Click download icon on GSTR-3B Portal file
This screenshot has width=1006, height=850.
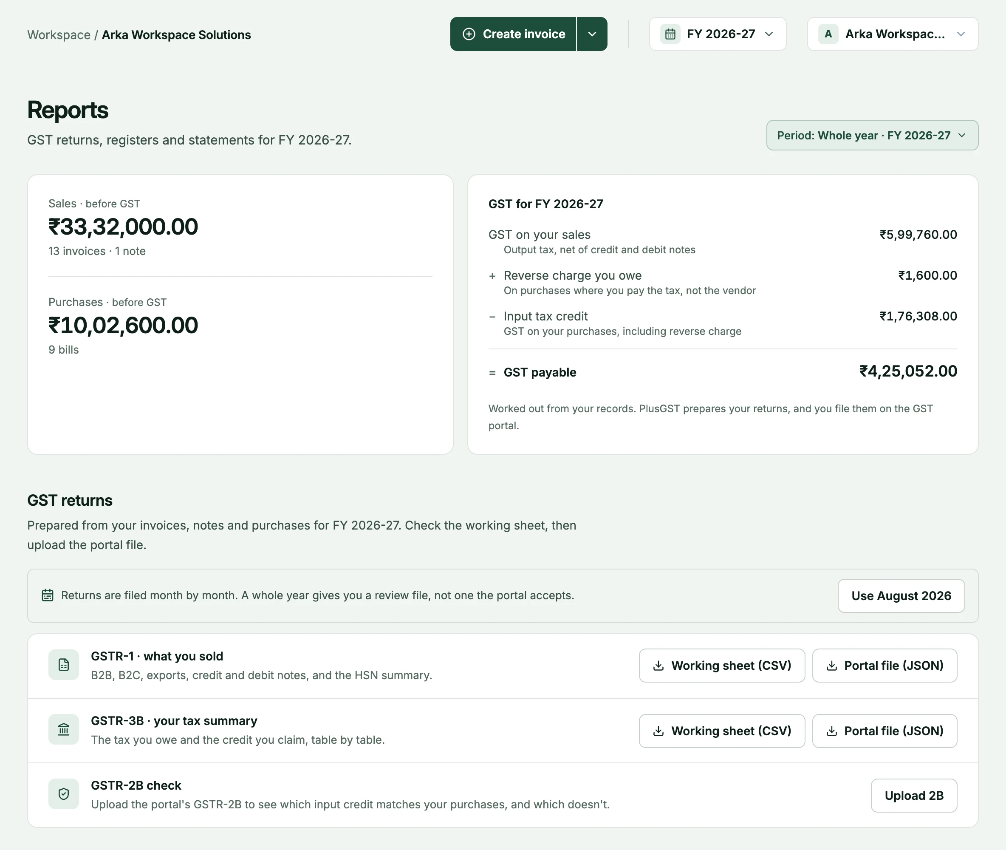point(831,731)
